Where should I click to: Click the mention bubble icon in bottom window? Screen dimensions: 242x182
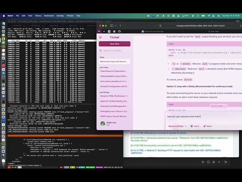coord(214,162)
